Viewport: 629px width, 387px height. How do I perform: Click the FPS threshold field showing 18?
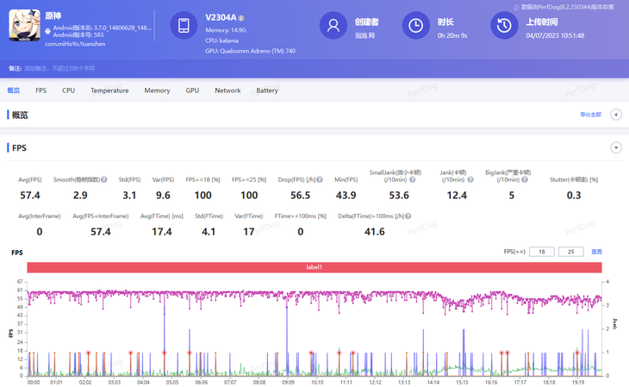click(x=541, y=252)
